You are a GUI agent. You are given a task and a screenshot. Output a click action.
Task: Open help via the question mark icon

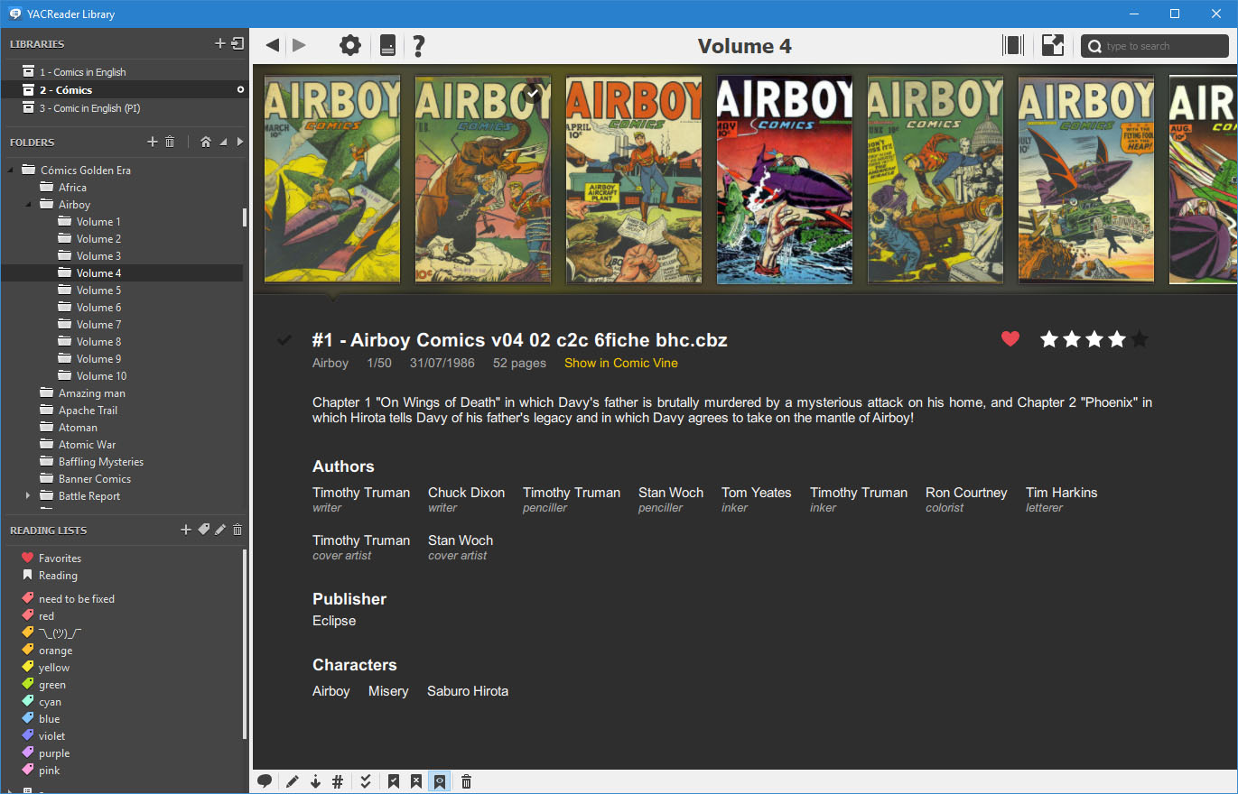(419, 45)
